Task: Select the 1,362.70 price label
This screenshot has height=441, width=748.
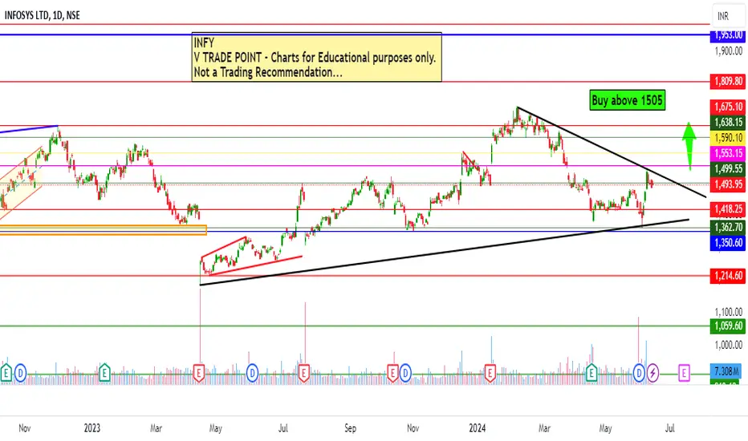Action: pos(728,227)
